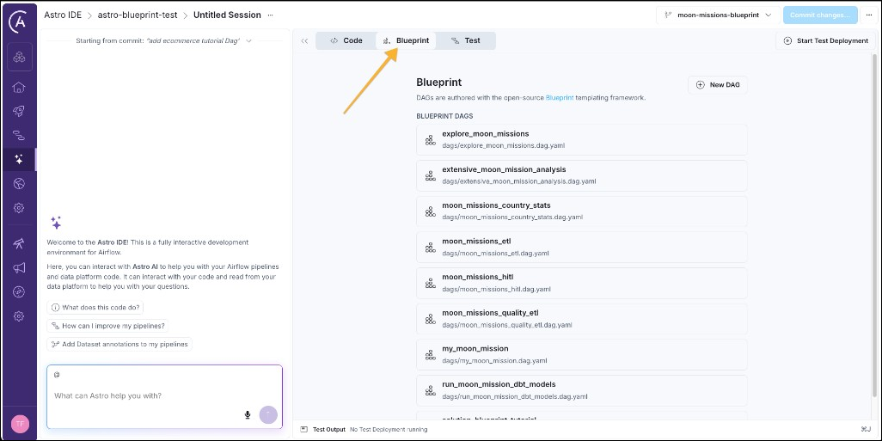Viewport: 882px width, 441px height.
Task: Open session options ellipsis after Untitled Session
Action: (x=271, y=15)
